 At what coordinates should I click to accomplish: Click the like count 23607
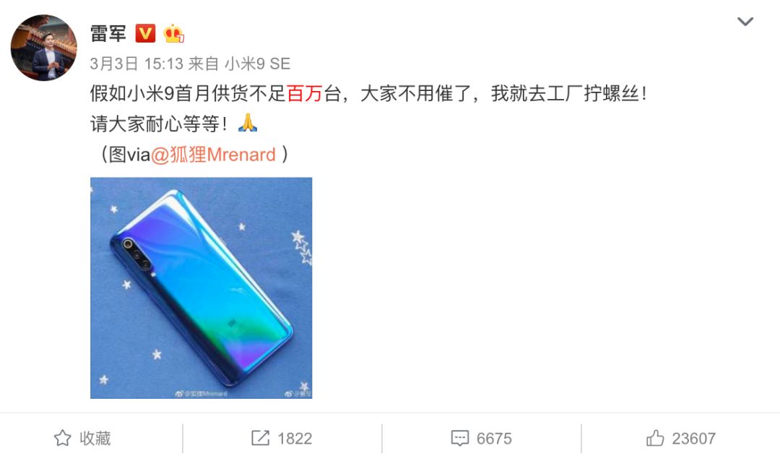pyautogui.click(x=693, y=439)
